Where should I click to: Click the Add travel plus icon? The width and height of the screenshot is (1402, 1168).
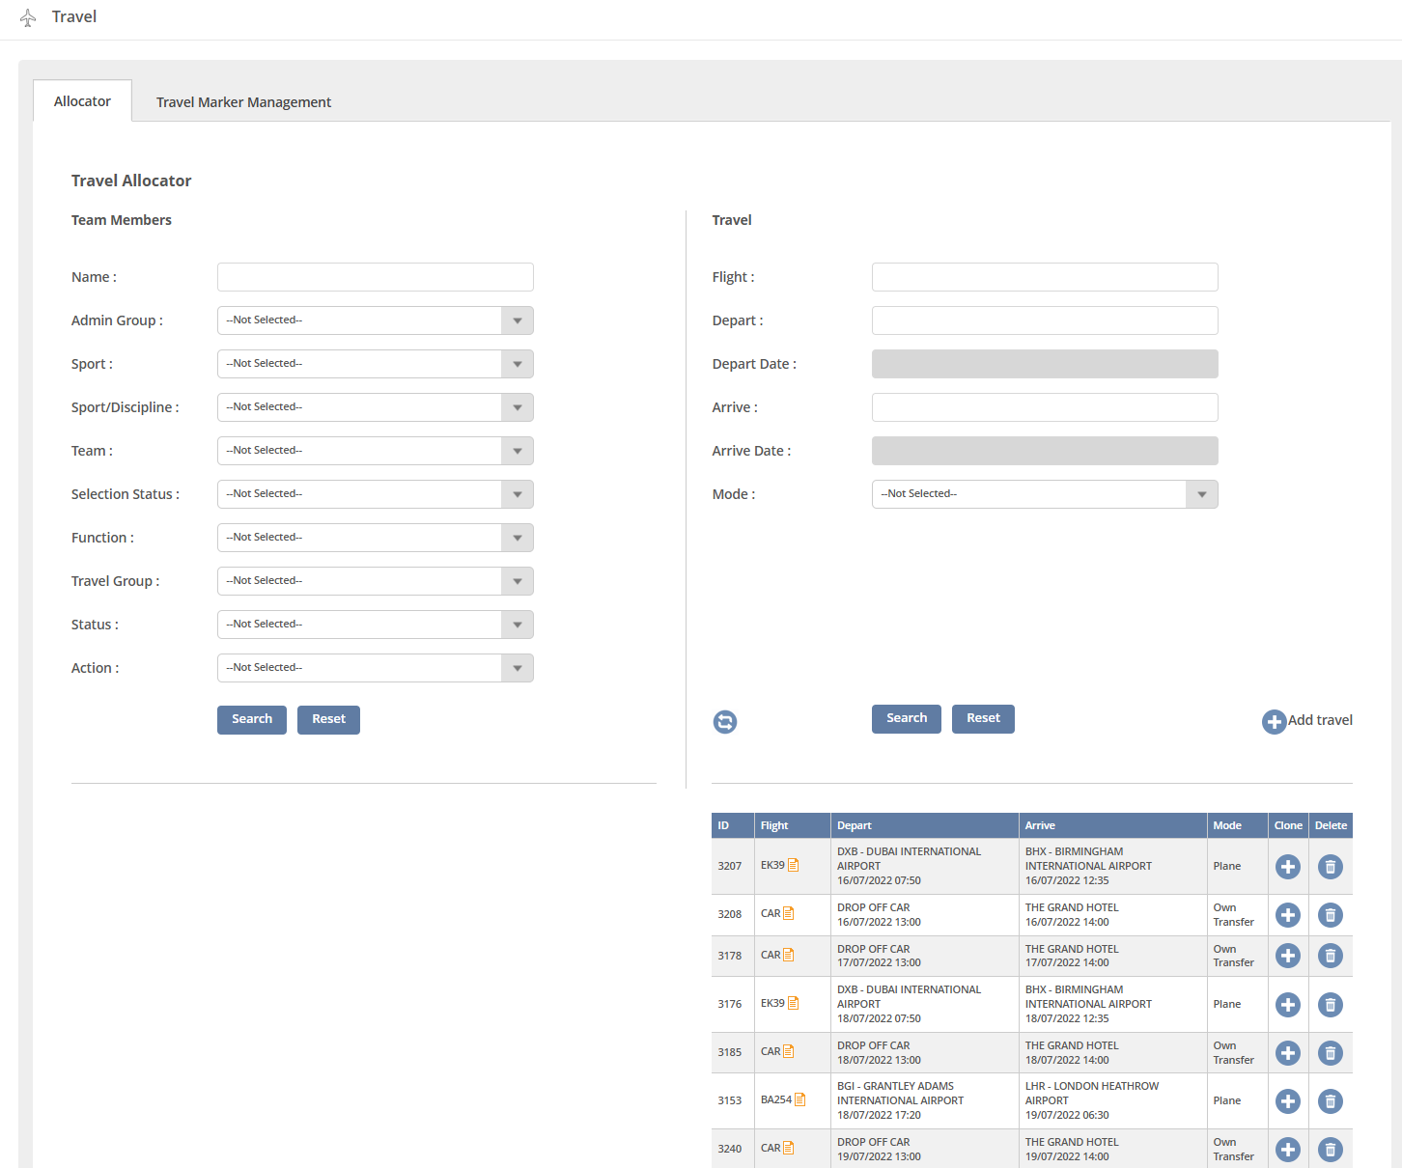click(1275, 722)
